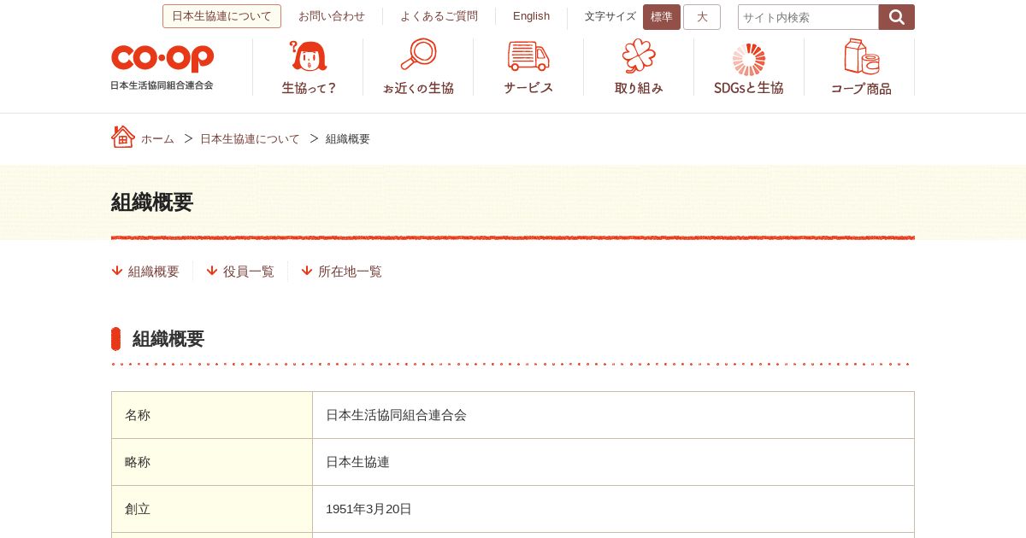This screenshot has height=538, width=1026.
Task: Open the サービス delivery truck icon
Action: [x=528, y=56]
